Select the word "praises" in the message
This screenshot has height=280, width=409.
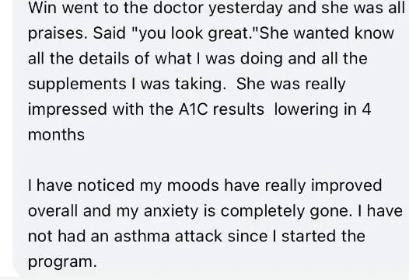(57, 34)
